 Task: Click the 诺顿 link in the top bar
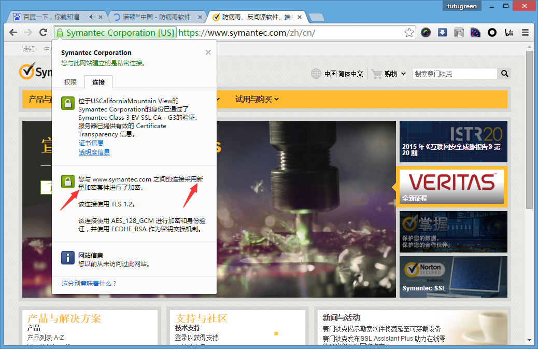[28, 49]
